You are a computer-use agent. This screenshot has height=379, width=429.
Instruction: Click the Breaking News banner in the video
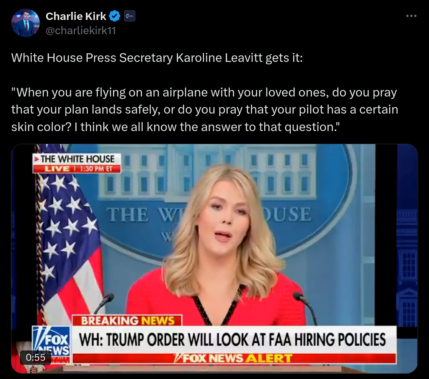point(127,320)
